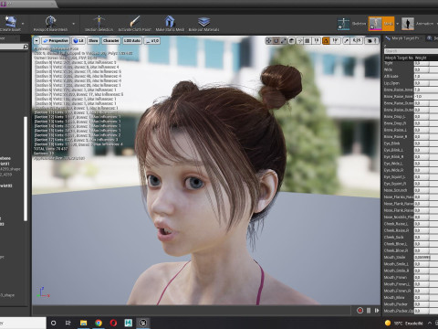Open the x1,0 playback speed menu
This screenshot has height=329, width=438.
[151, 40]
